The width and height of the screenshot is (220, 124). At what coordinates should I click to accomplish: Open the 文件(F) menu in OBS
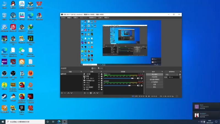coord(63,18)
